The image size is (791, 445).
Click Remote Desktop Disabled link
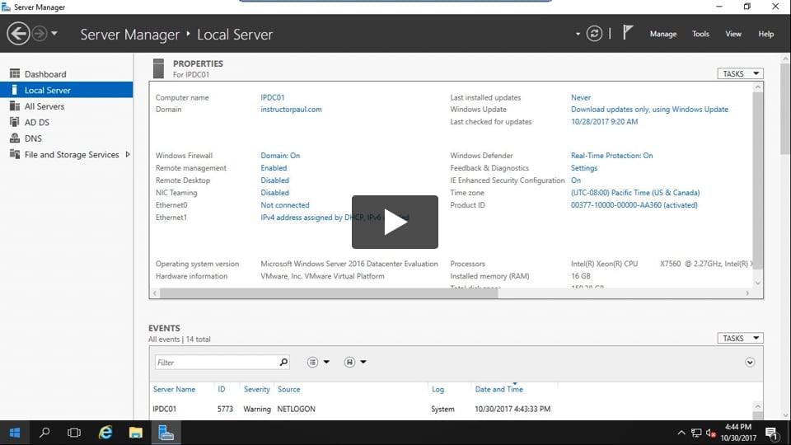tap(275, 180)
